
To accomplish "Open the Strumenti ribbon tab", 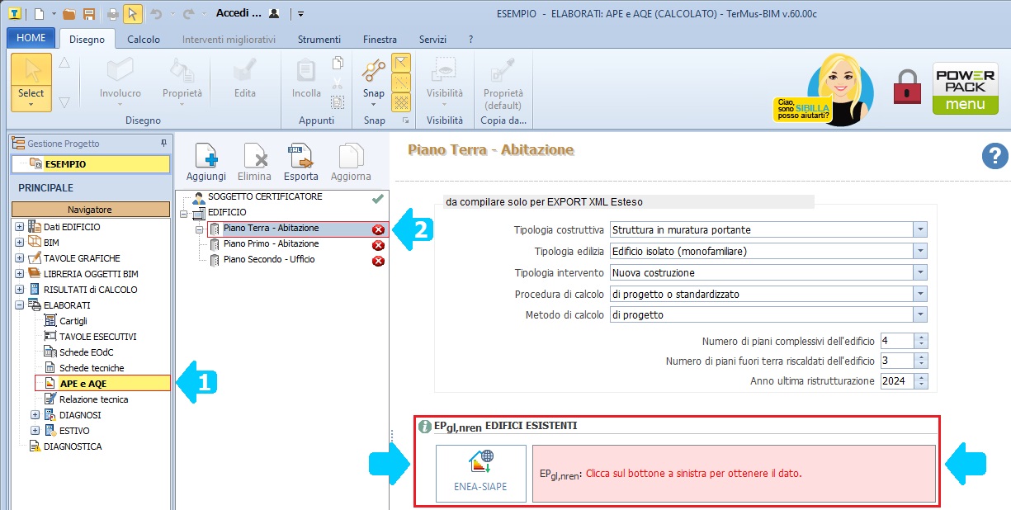I will [319, 40].
